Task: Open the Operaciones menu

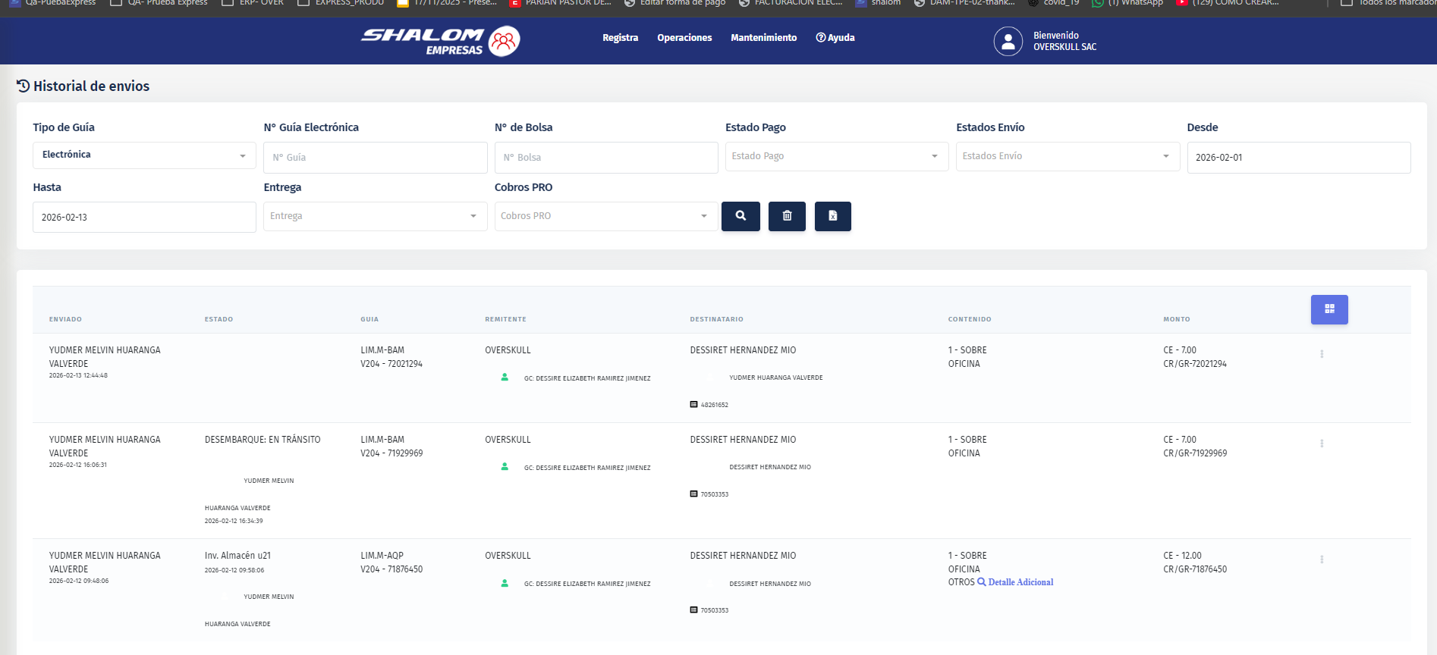Action: pos(684,38)
